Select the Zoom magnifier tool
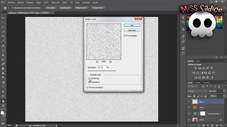227x127 pixels. [x=3, y=106]
